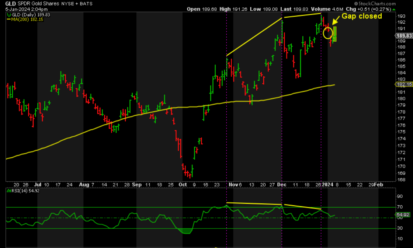Click the Chg +0.51 (+0.27%) value
This screenshot has width=413, height=248.
[368, 9]
